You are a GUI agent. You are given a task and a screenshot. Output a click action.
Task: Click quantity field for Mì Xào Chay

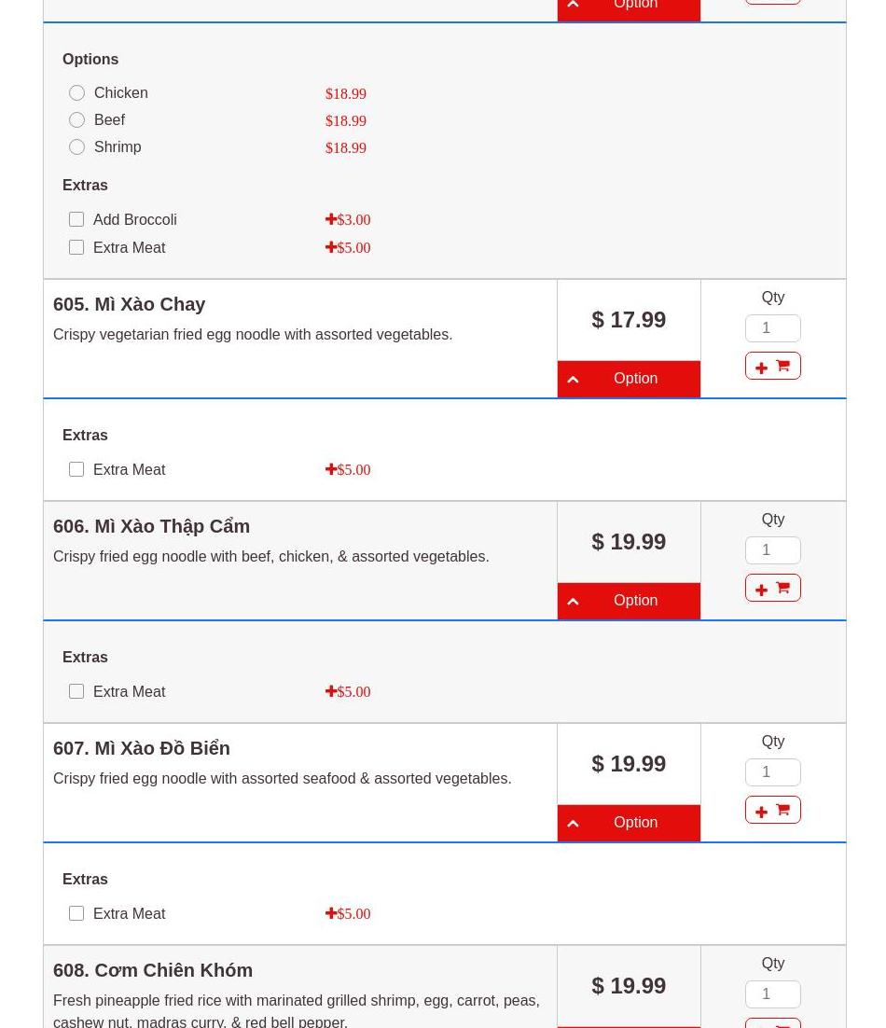pyautogui.click(x=772, y=328)
